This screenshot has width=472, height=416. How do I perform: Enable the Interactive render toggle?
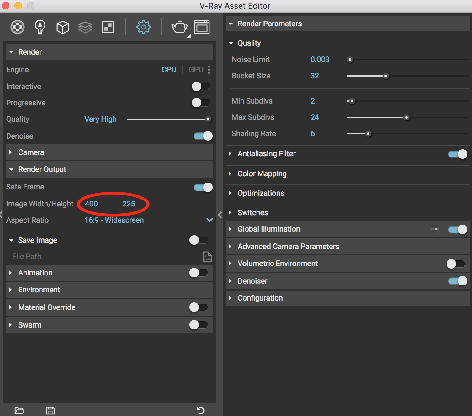point(201,86)
